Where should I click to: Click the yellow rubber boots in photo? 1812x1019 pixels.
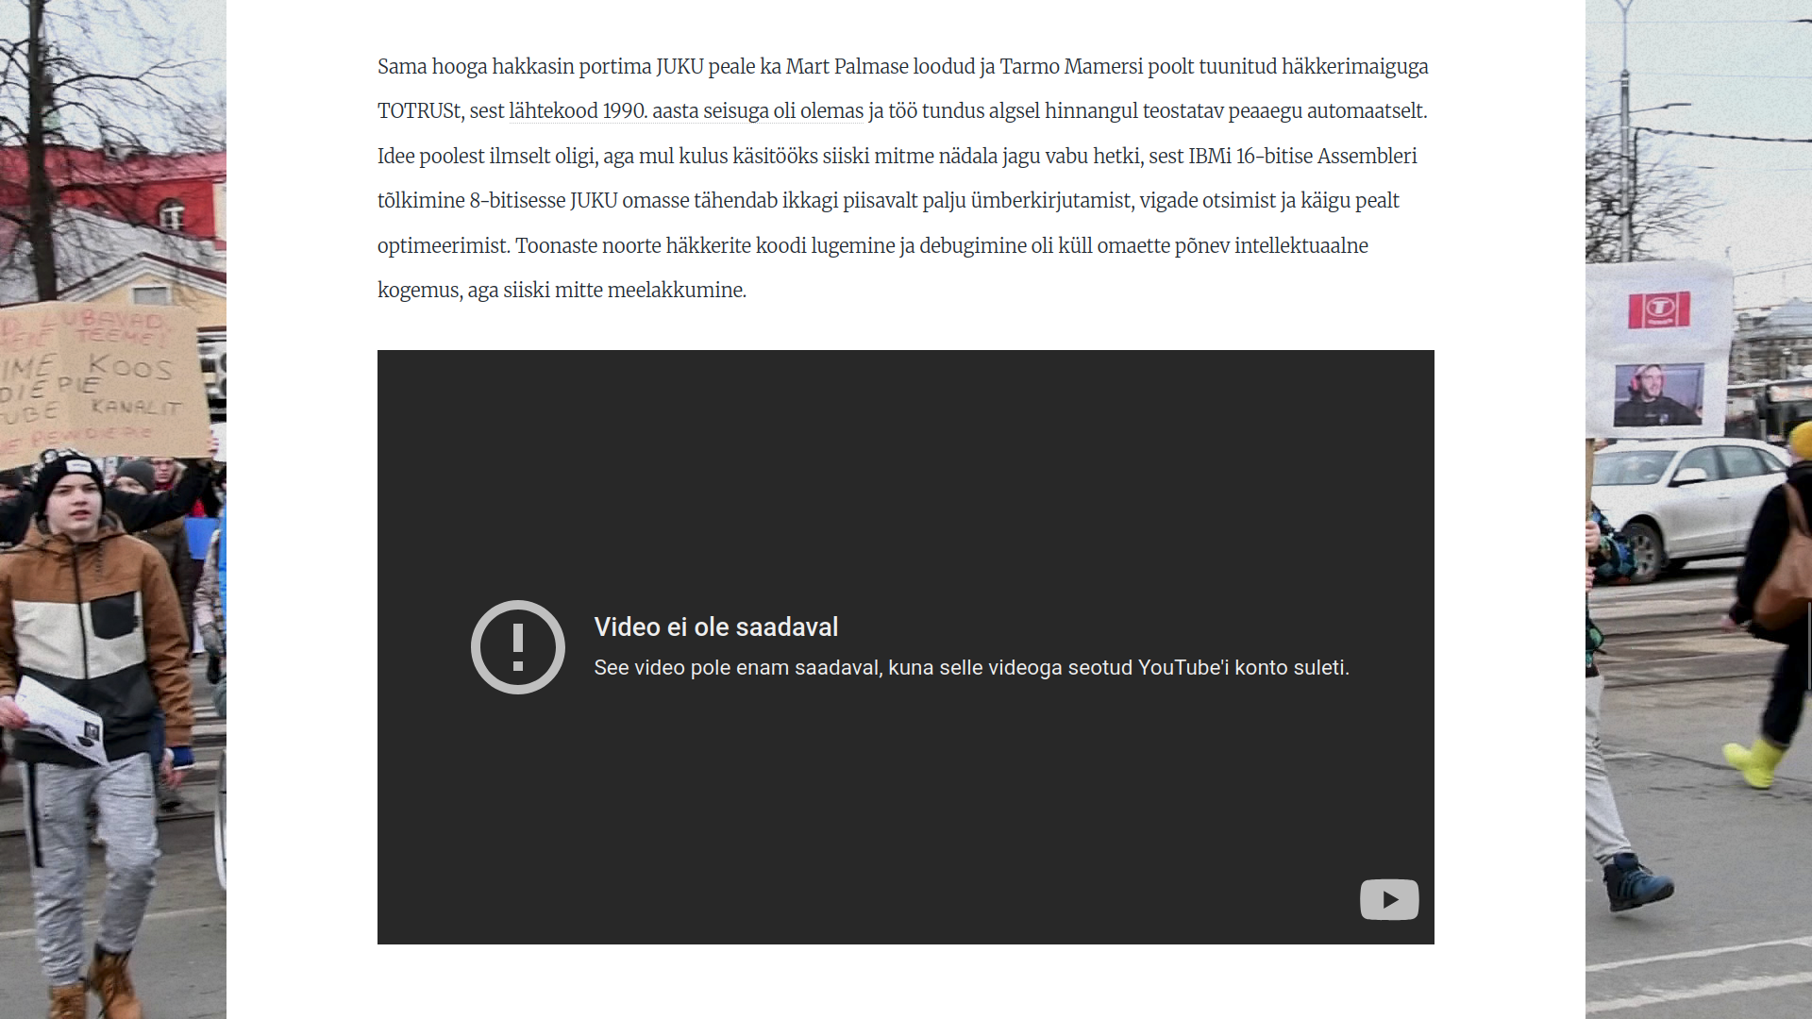[1754, 760]
